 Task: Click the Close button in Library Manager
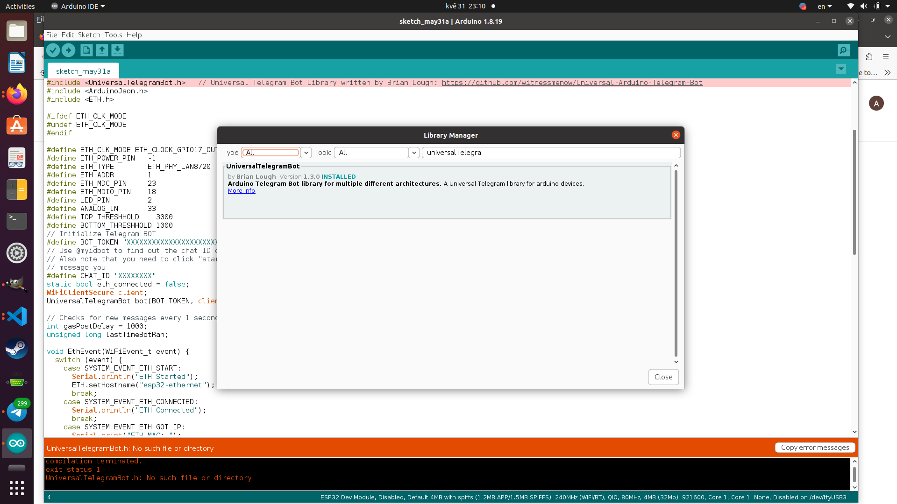(663, 377)
